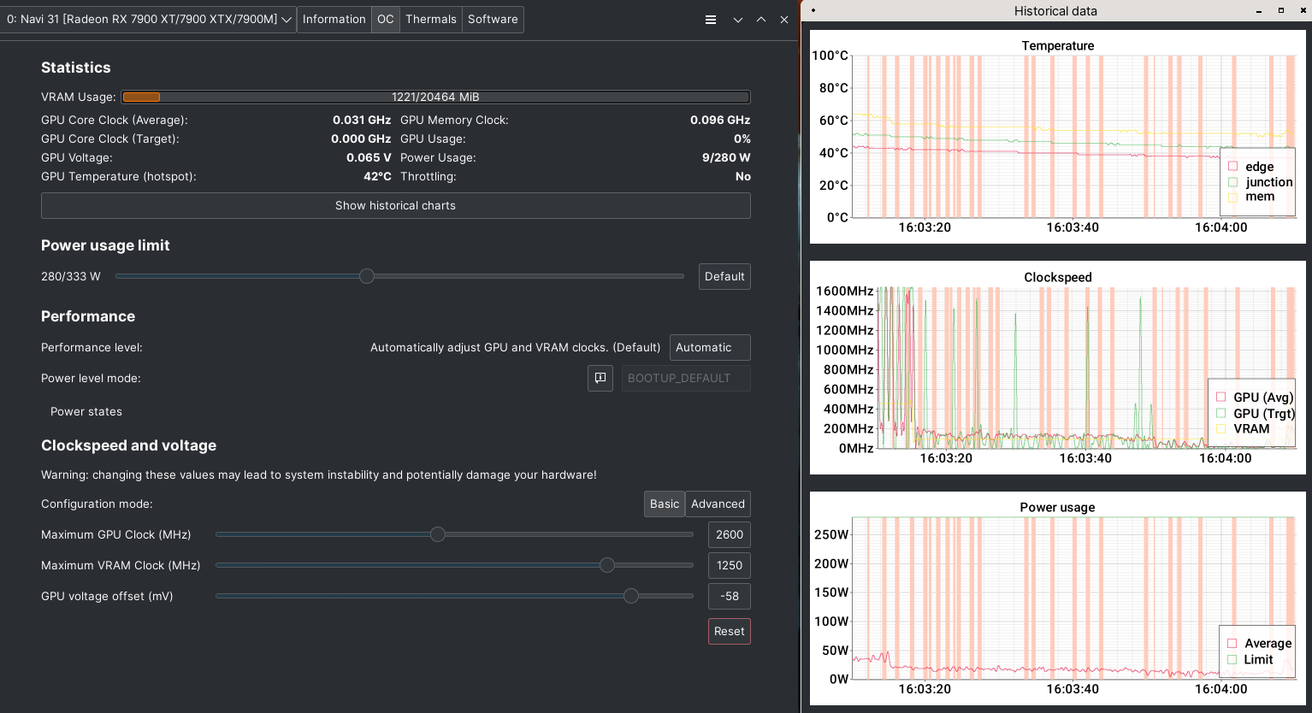The width and height of the screenshot is (1312, 713).
Task: Click the Maximum VRAM Clock value field 1250
Action: (730, 565)
